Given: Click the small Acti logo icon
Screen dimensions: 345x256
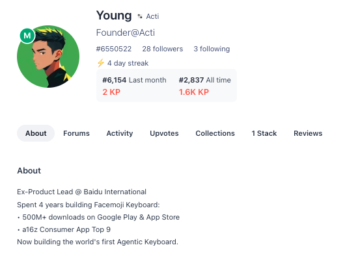Looking at the screenshot, I should click(140, 16).
